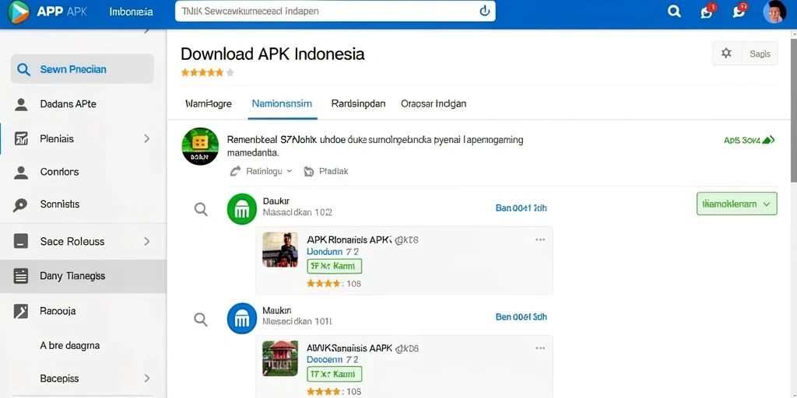Open three-dot menu on AWKSanaiisis card
797x398 pixels.
540,348
